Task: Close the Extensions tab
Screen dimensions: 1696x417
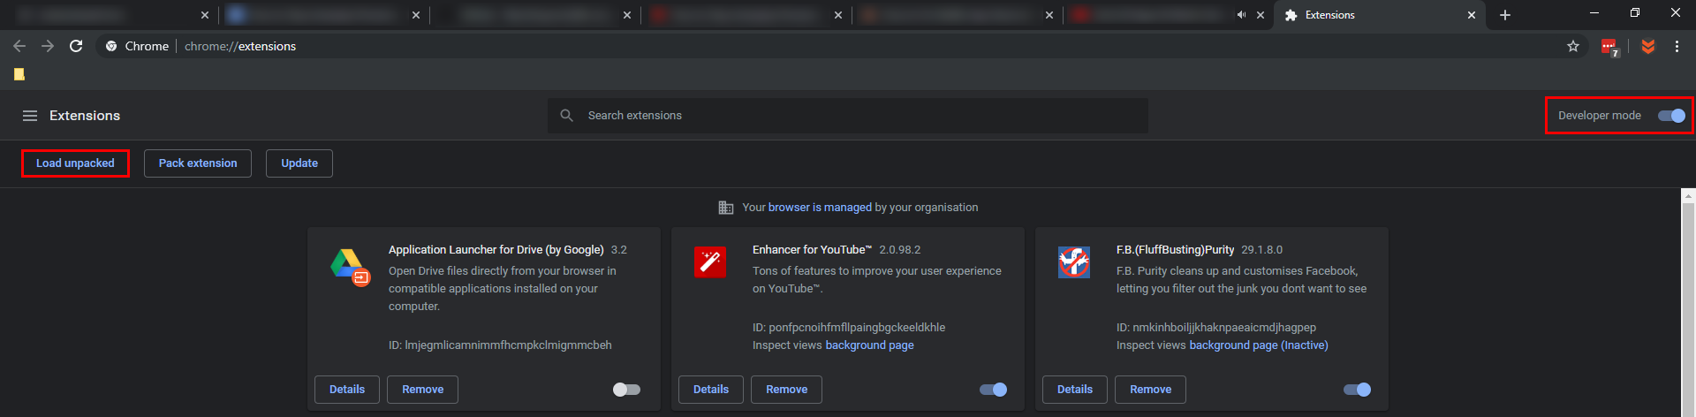Action: point(1472,15)
